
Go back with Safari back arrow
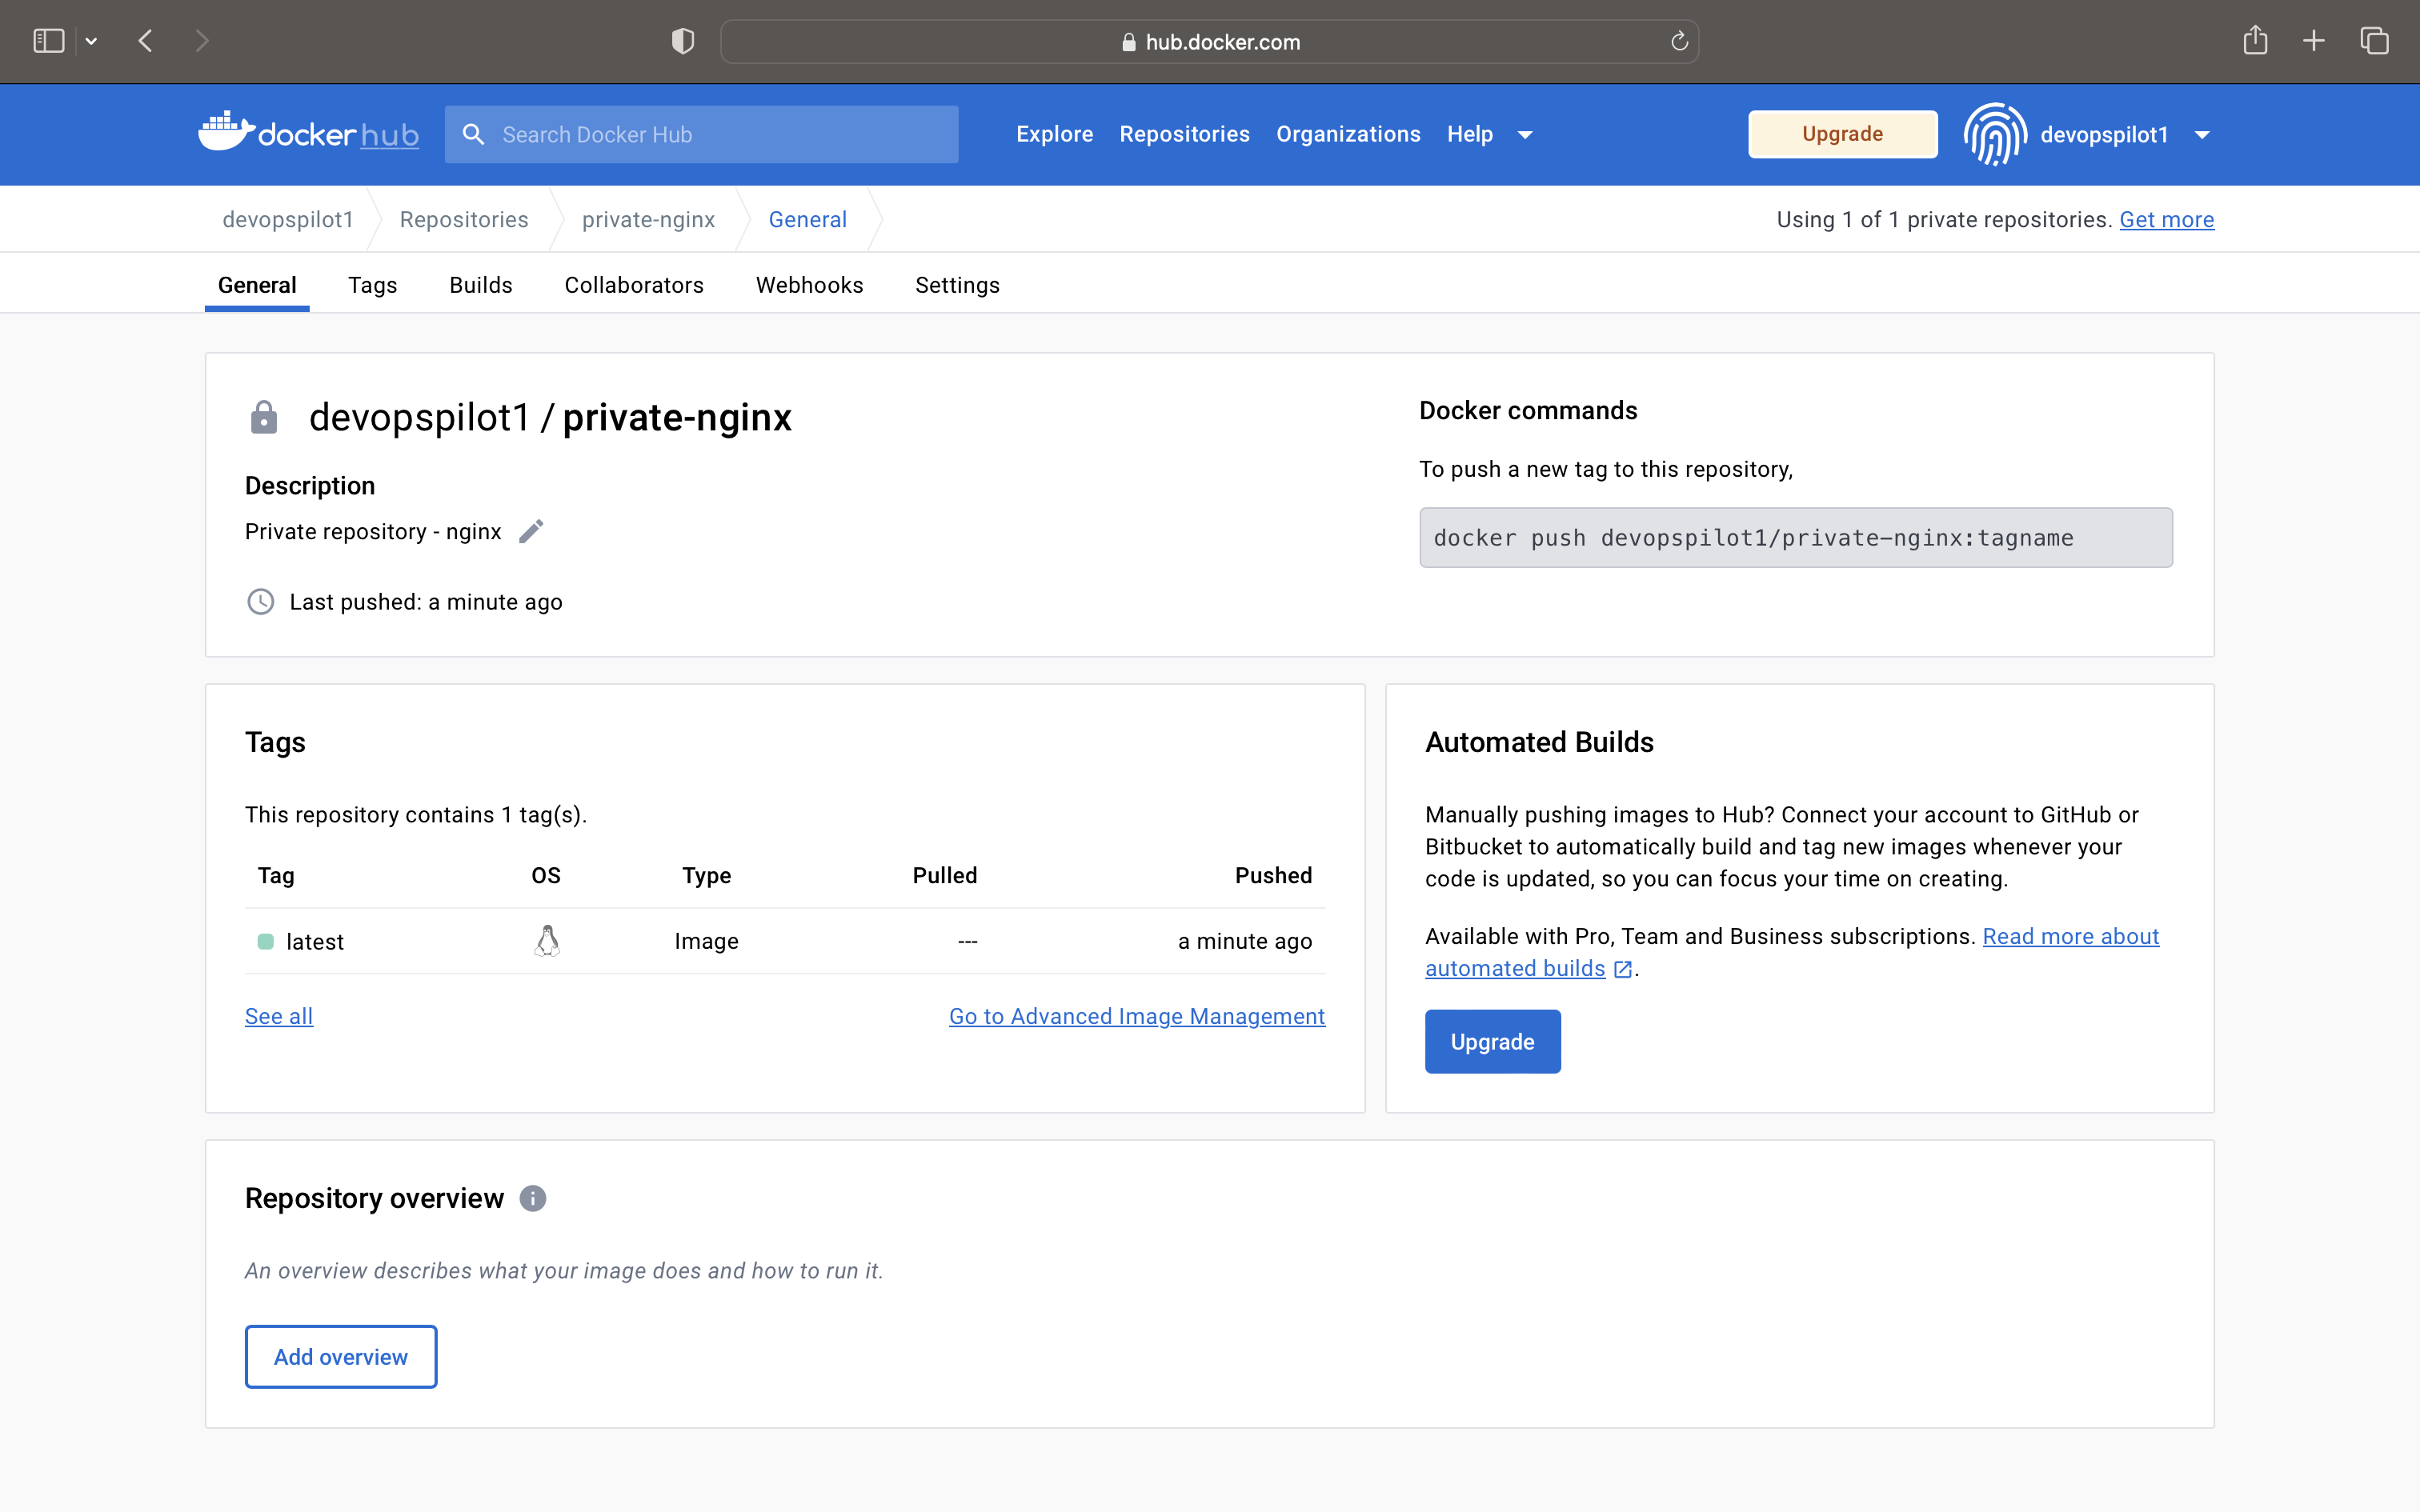coord(146,41)
